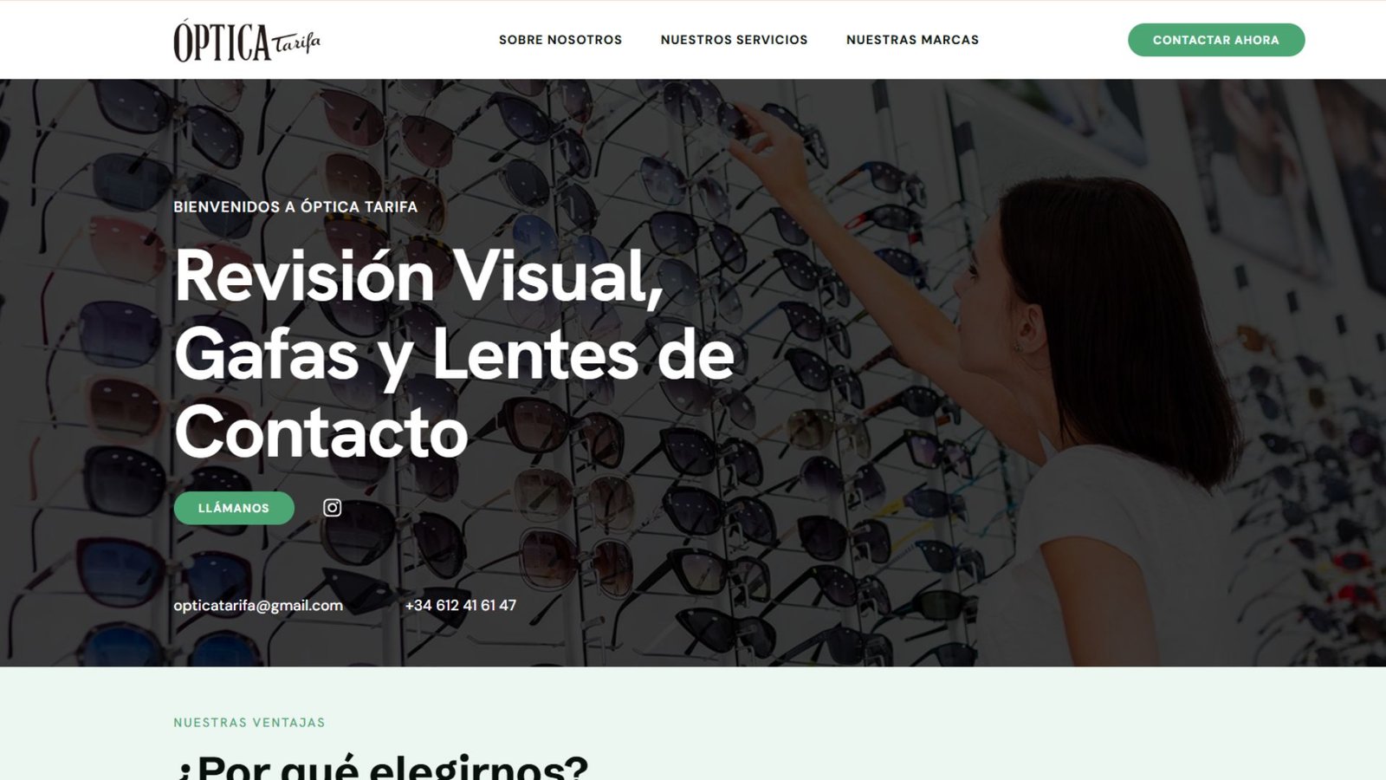This screenshot has height=780, width=1386.
Task: Click the Óptica Tarifa logo
Action: click(246, 41)
